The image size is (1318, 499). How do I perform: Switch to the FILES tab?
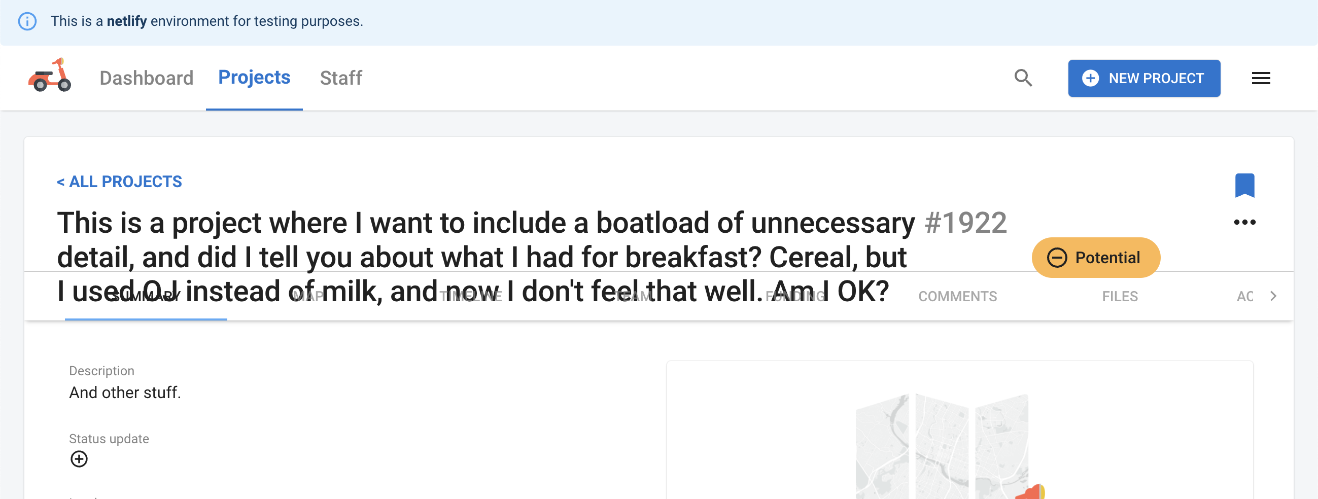tap(1120, 297)
